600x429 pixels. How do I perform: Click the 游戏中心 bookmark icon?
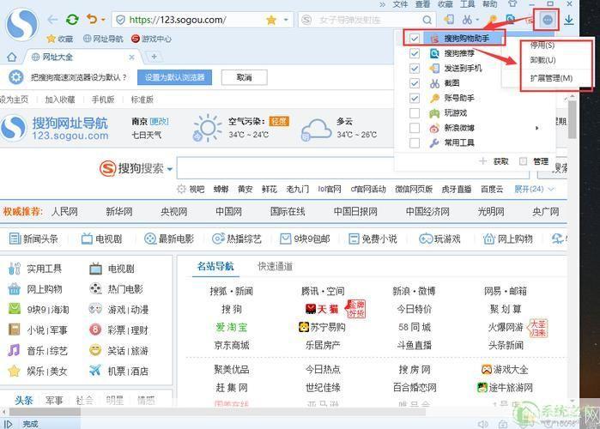click(135, 39)
